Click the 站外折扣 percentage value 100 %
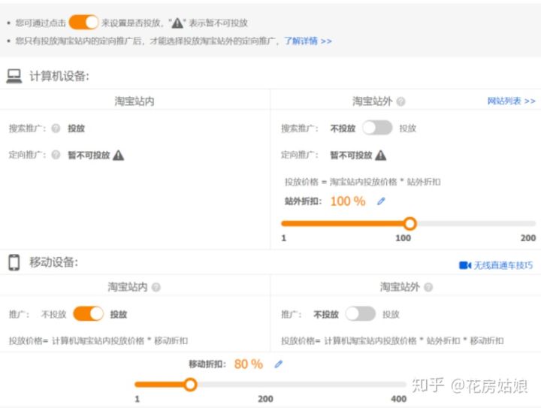Image resolution: width=541 pixels, height=408 pixels. [x=348, y=201]
